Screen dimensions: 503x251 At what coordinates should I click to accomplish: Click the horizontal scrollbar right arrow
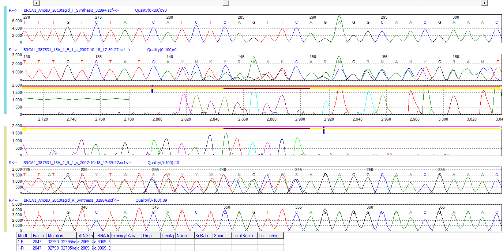485,3
